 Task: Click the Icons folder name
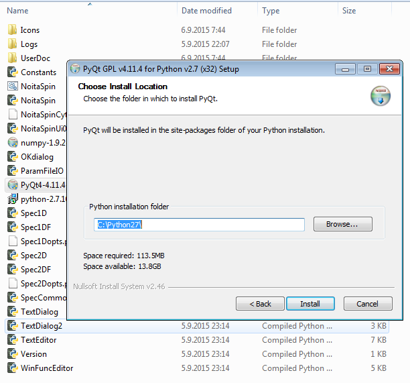(30, 30)
